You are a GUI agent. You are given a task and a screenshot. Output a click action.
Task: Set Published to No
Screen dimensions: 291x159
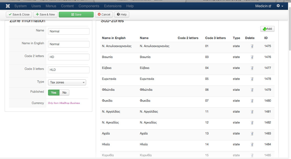pyautogui.click(x=64, y=92)
